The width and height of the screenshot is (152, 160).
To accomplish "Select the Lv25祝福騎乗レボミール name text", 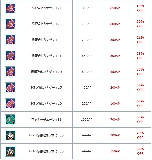I will click(46, 135).
